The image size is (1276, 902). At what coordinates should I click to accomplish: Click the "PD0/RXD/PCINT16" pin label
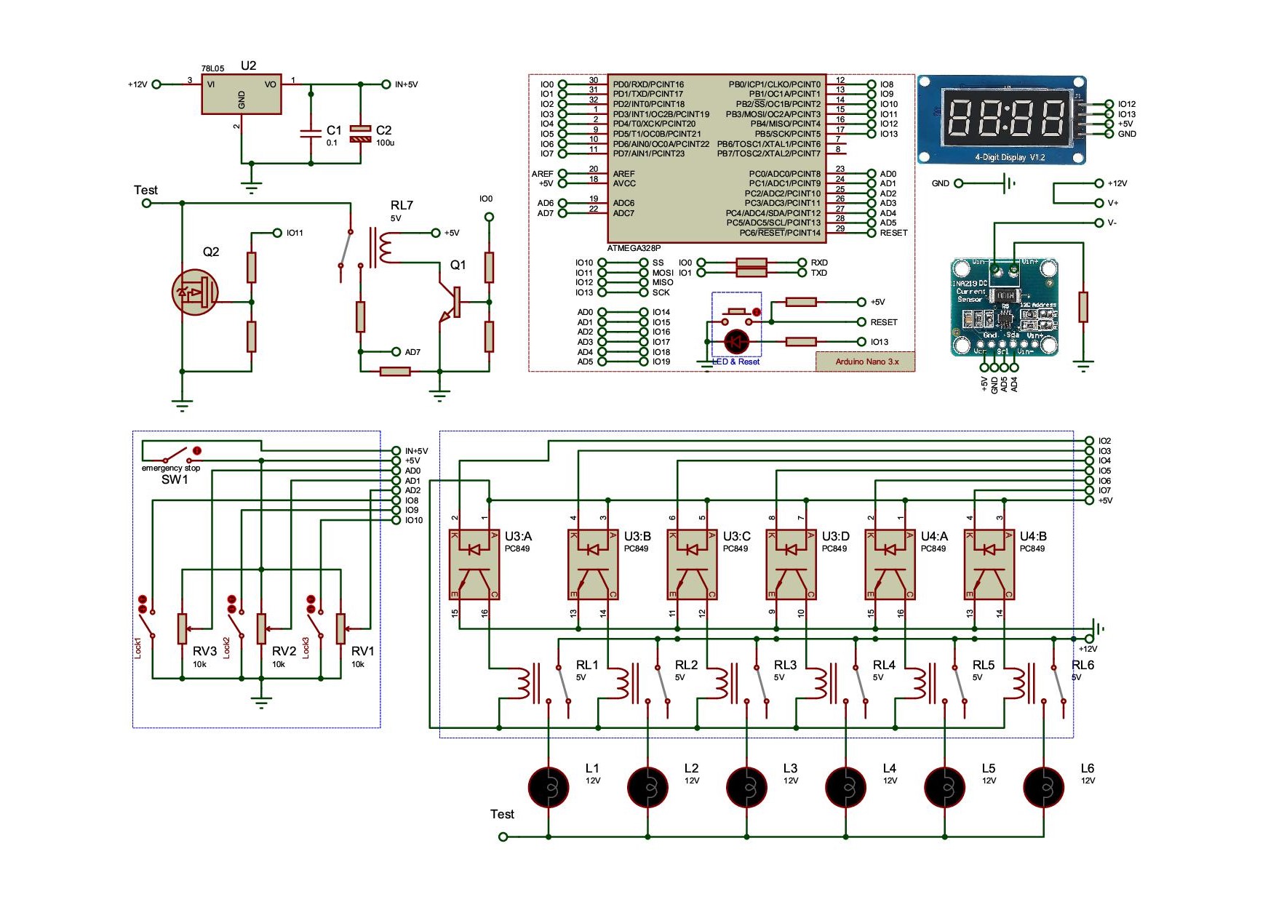(x=648, y=84)
